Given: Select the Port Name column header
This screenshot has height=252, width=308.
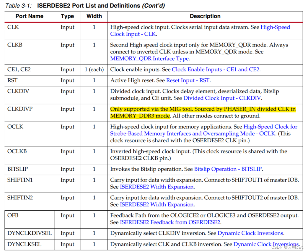Looking at the screenshot, I should coord(30,16).
